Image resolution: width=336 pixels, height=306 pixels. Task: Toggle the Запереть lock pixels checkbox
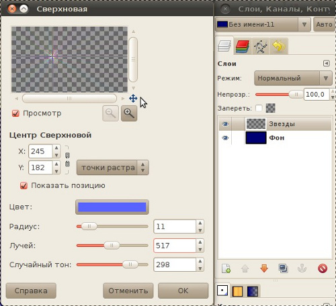(259, 108)
